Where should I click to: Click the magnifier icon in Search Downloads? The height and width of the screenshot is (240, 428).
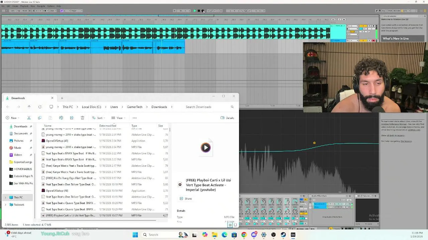click(x=232, y=107)
